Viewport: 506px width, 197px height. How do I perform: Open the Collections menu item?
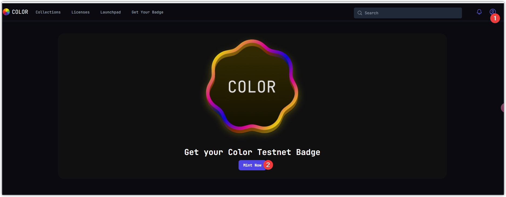click(x=48, y=12)
